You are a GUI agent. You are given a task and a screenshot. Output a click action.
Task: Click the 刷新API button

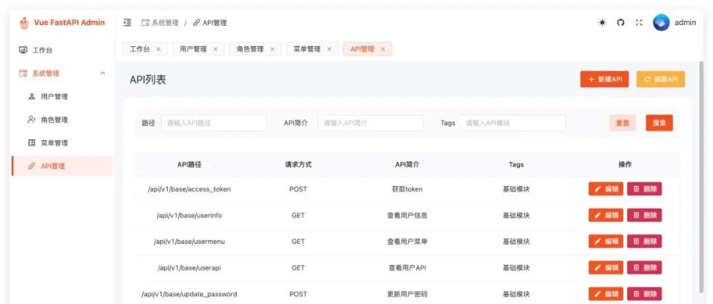tap(661, 79)
